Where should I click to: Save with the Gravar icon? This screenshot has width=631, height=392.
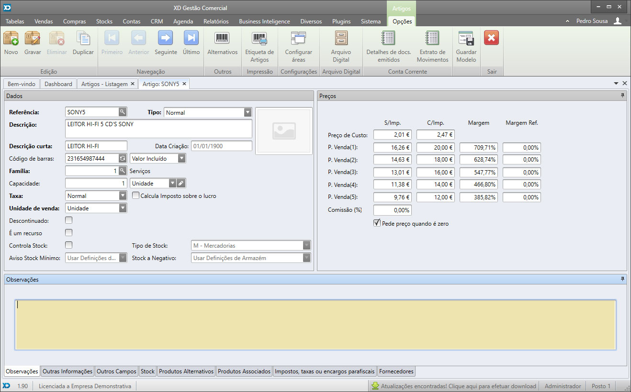click(x=33, y=39)
